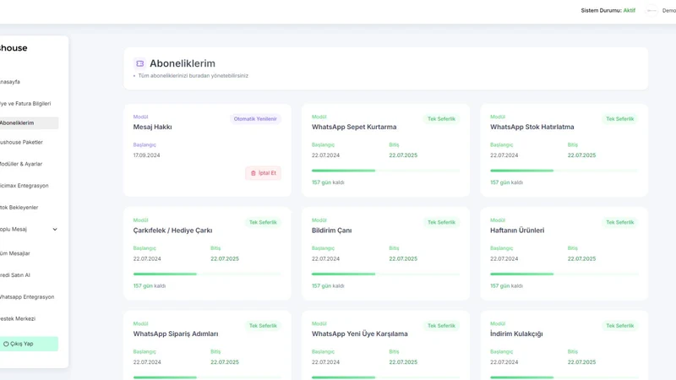Click the WhatsApp Yeni Üye Karşılama title
This screenshot has width=676, height=380.
(x=360, y=334)
